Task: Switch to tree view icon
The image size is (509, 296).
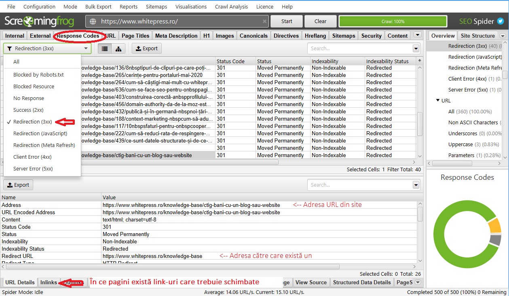Action: [x=118, y=49]
